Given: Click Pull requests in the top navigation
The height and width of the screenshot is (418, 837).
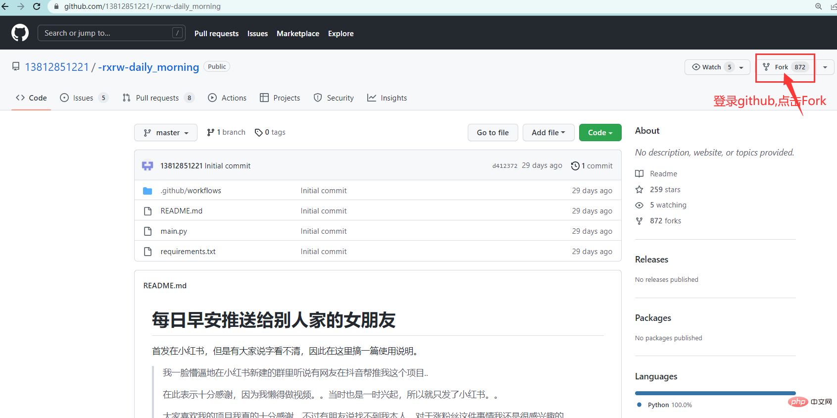Looking at the screenshot, I should click(216, 34).
